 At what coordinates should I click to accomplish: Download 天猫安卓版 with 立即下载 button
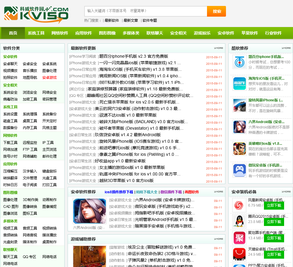coord(274,255)
